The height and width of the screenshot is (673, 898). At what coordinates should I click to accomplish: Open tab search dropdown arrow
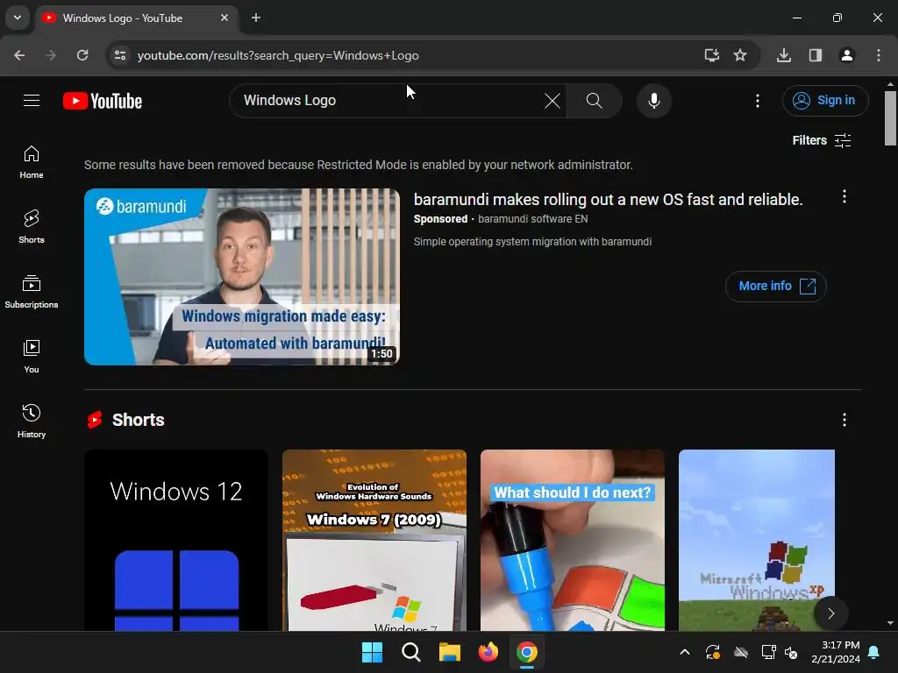click(x=18, y=18)
